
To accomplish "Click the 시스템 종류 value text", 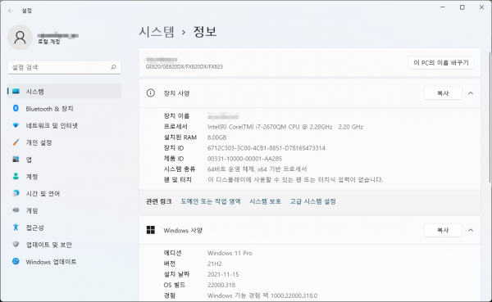I will (x=257, y=169).
